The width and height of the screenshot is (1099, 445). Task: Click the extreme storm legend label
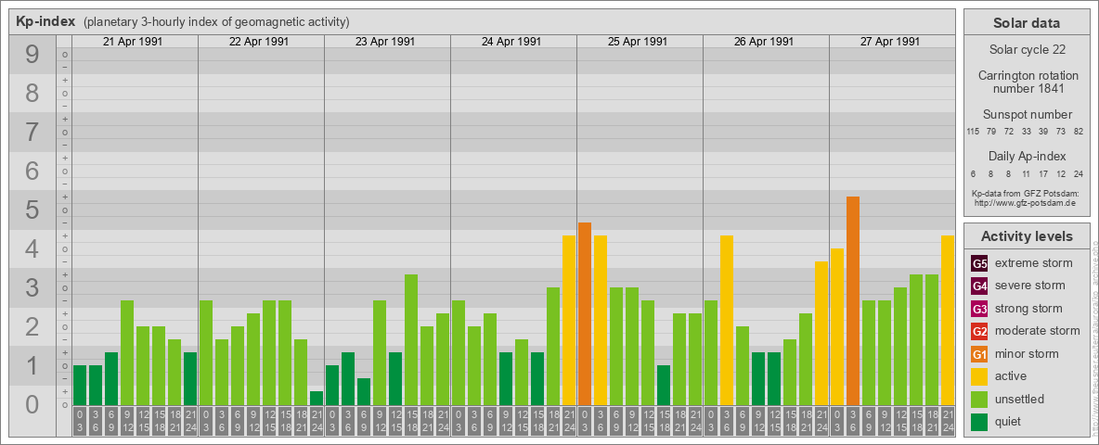[1034, 264]
